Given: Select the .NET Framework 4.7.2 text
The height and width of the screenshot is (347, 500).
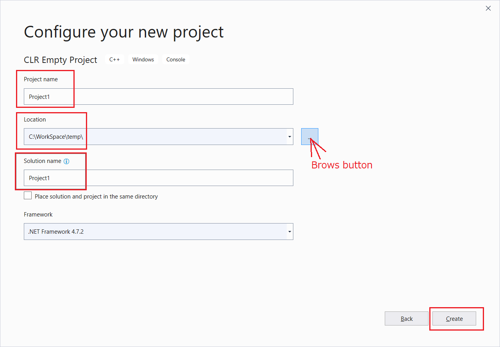Looking at the screenshot, I should tap(56, 232).
